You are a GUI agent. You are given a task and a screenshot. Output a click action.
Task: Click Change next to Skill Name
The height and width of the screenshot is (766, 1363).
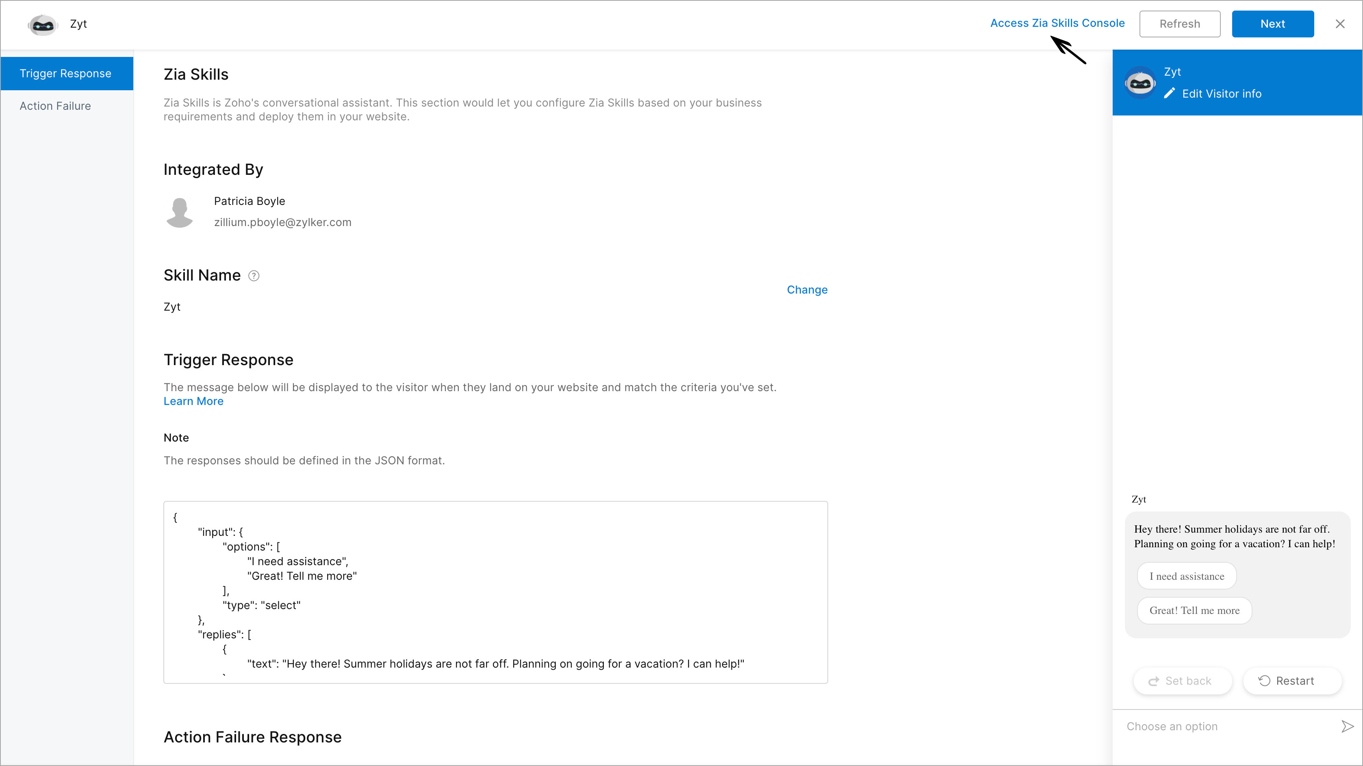click(x=807, y=289)
